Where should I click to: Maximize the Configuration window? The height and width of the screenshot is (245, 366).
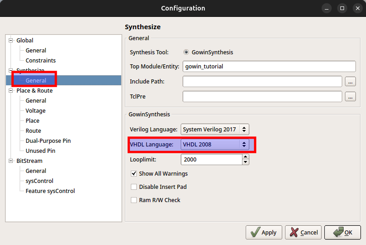(342, 8)
